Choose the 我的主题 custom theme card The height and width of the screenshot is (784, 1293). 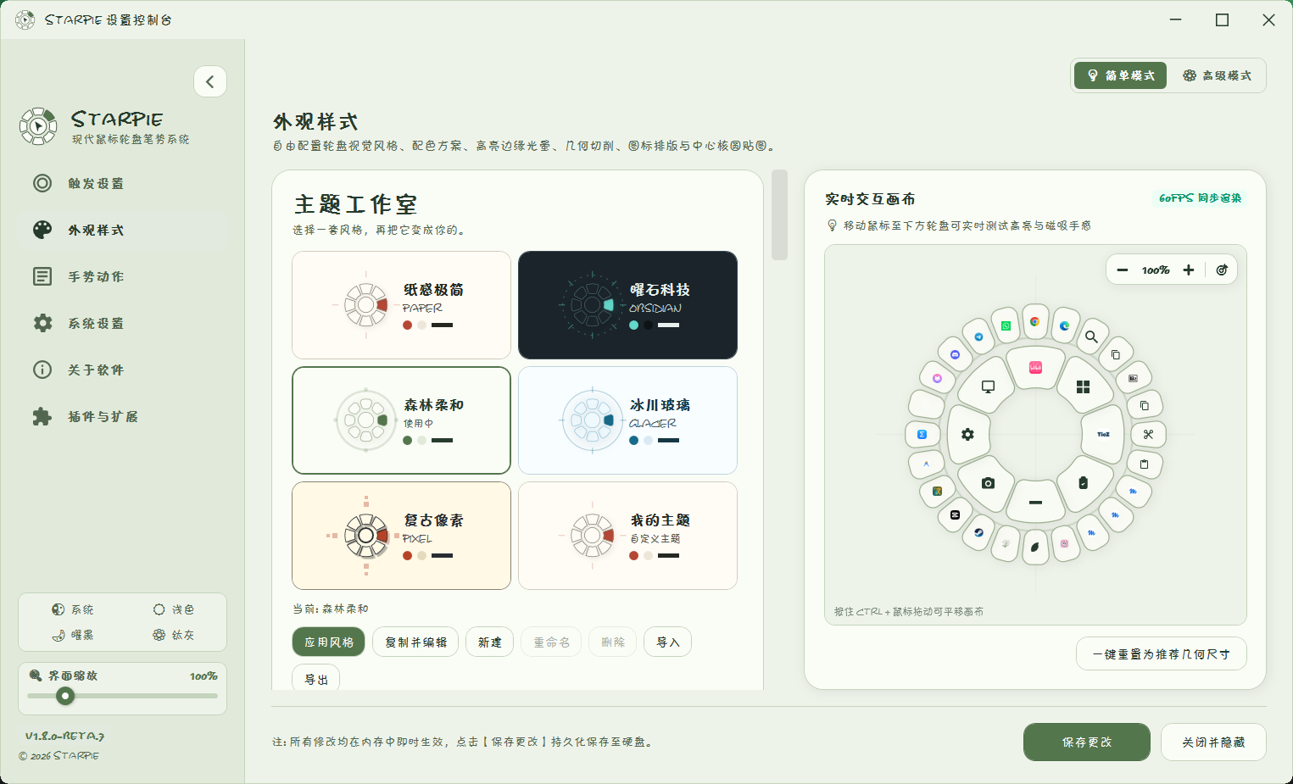click(x=627, y=536)
